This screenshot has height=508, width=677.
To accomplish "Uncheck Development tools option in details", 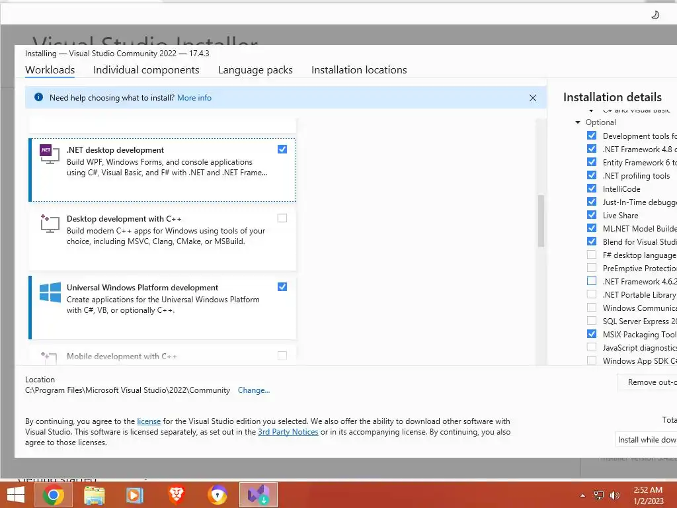I will tap(592, 135).
